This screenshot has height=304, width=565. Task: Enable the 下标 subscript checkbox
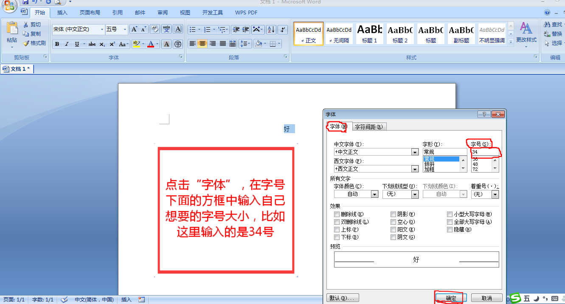coord(337,237)
